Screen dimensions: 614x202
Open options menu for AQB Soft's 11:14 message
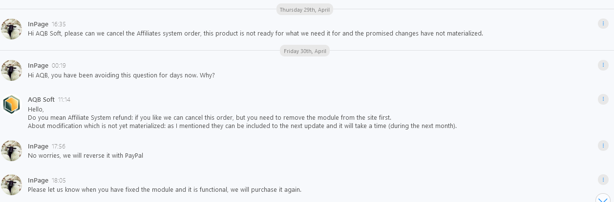603,99
